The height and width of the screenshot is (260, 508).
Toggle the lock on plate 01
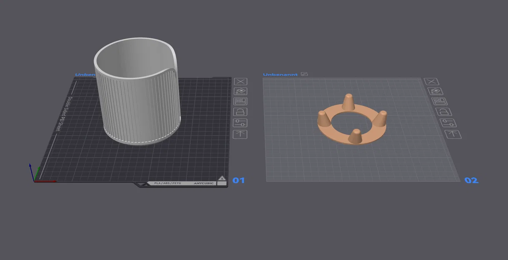tap(240, 112)
